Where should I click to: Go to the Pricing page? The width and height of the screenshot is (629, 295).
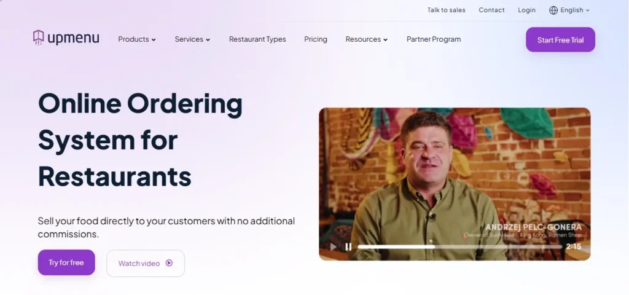click(x=316, y=39)
